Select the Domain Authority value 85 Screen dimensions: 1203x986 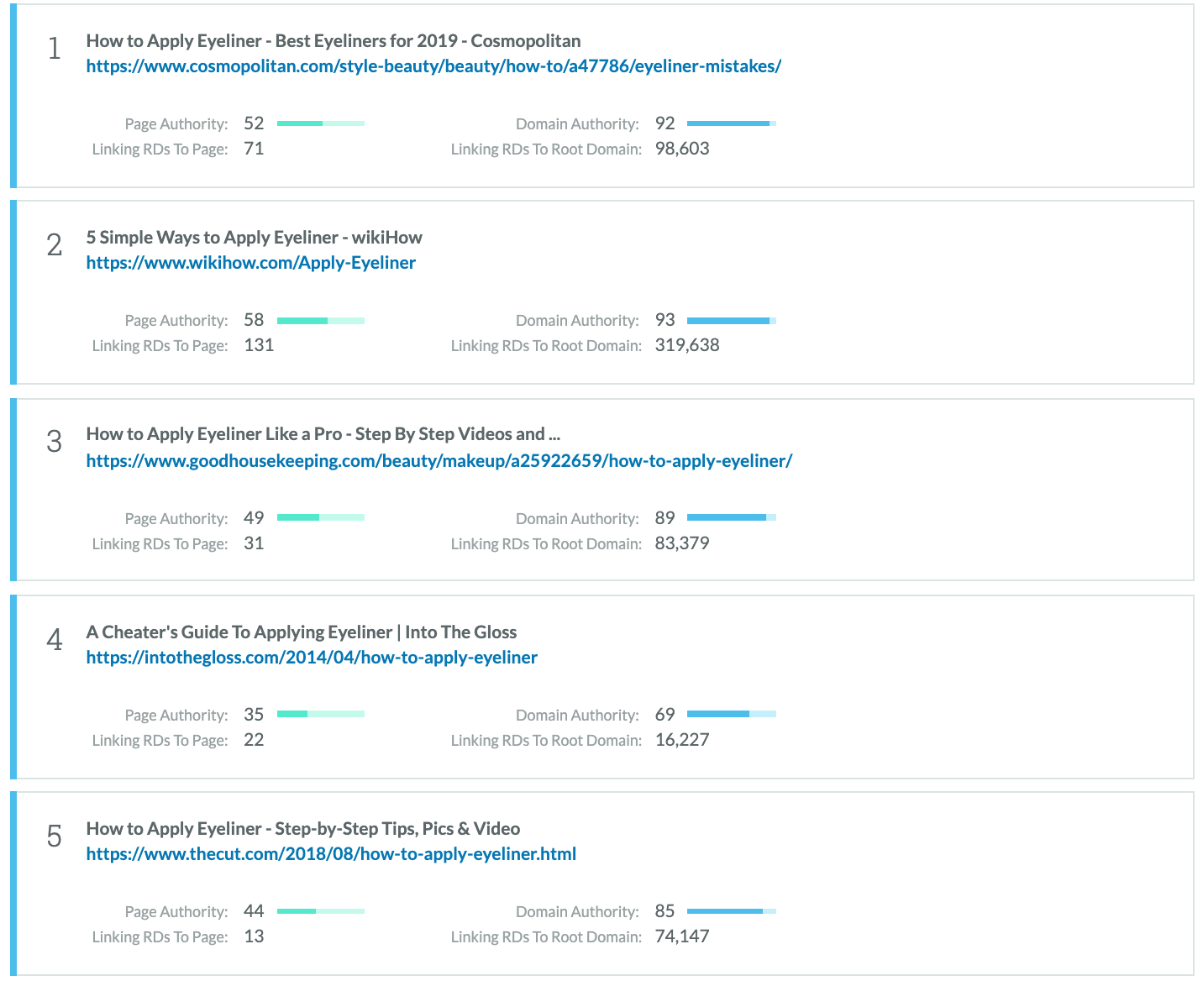tap(665, 911)
